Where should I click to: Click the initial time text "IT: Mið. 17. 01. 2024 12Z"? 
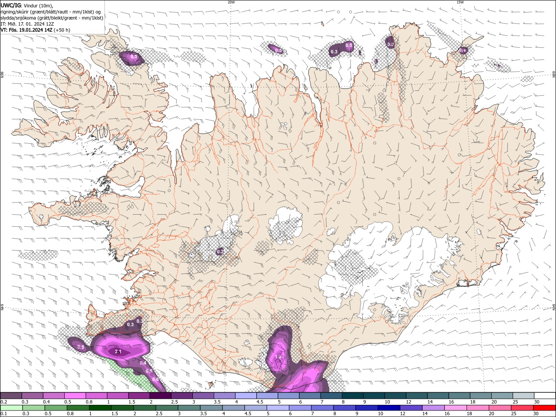click(27, 24)
